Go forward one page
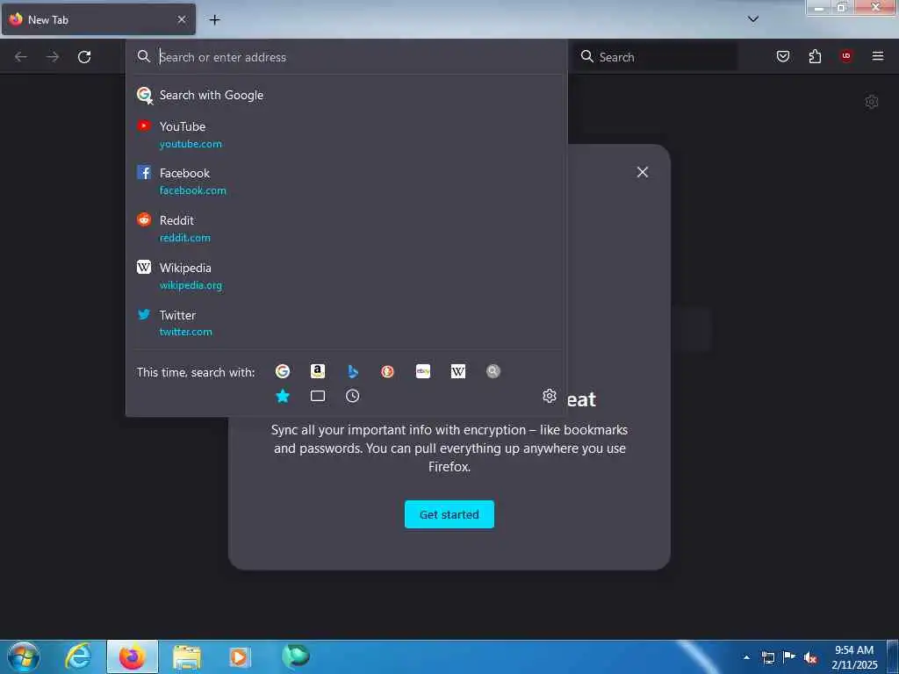This screenshot has width=899, height=674. [x=53, y=57]
